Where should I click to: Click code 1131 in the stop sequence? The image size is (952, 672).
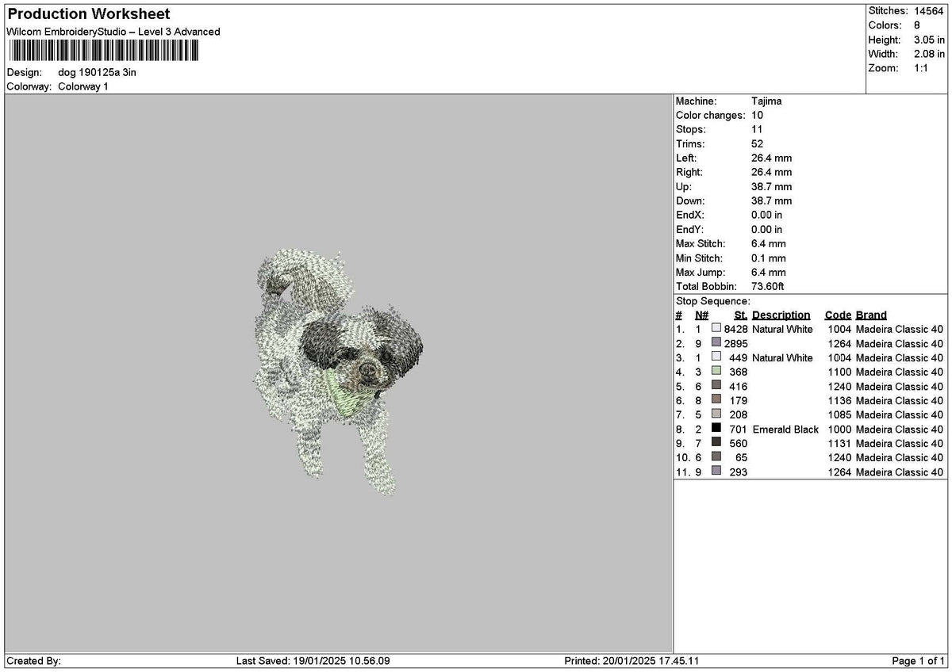839,444
